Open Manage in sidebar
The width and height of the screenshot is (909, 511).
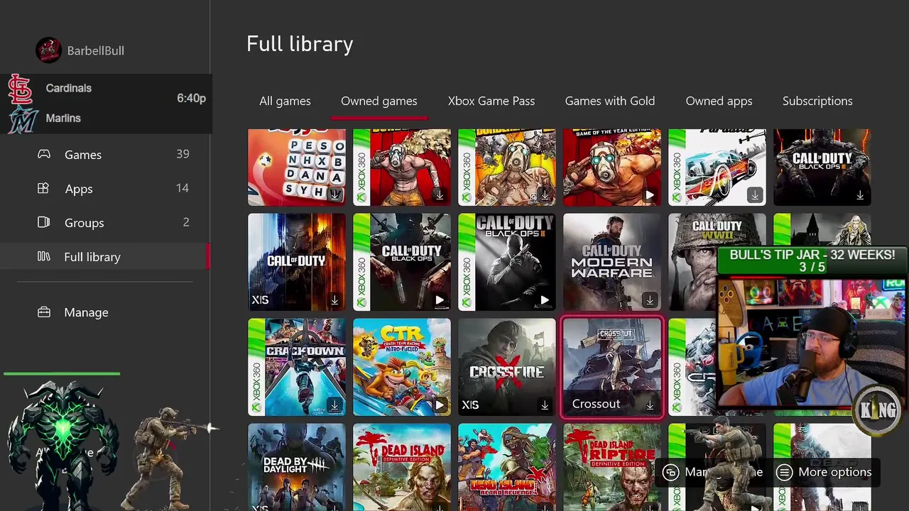point(105,312)
